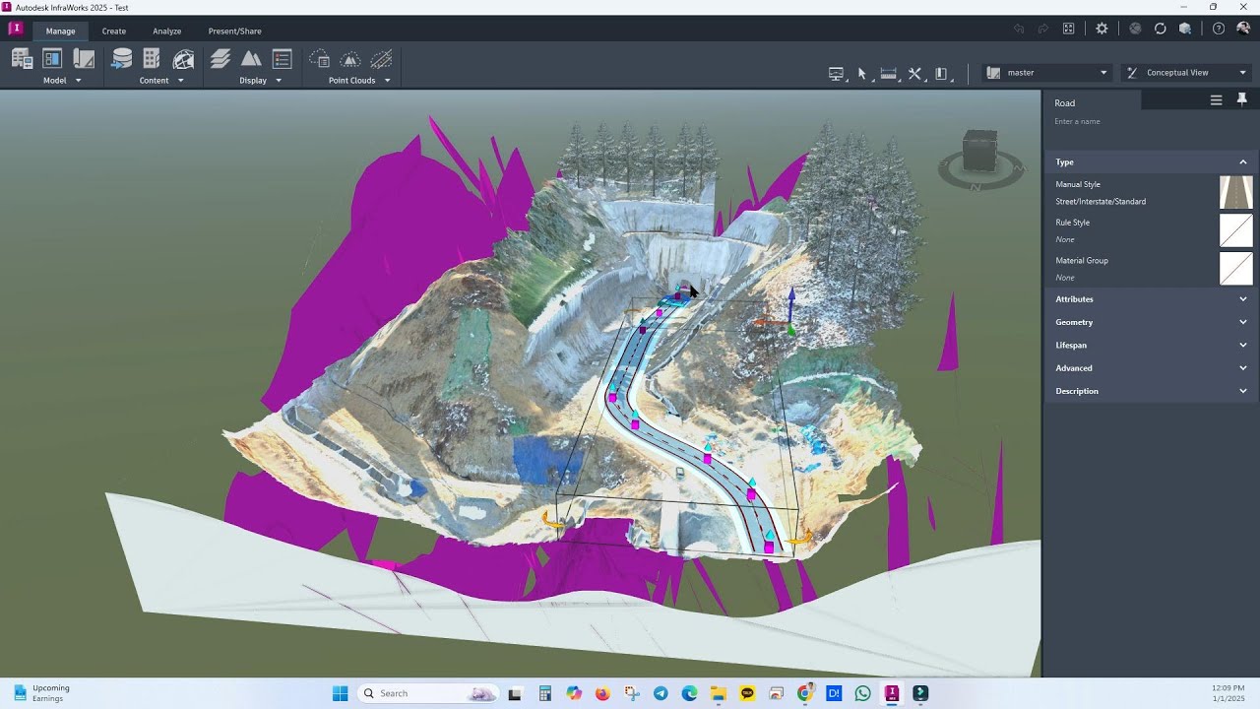Select the arrow Select tool
Viewport: 1260px width, 709px height.
862,73
